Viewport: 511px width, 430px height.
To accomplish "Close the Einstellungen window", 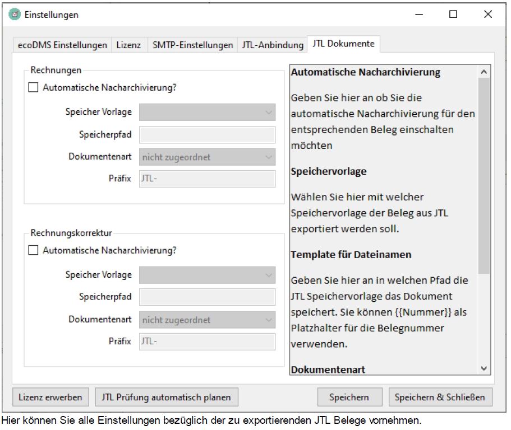I will click(488, 15).
